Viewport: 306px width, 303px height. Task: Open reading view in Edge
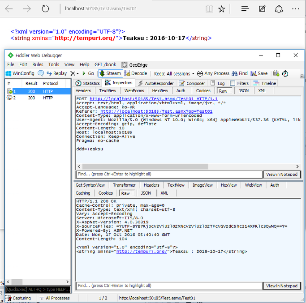coord(209,9)
